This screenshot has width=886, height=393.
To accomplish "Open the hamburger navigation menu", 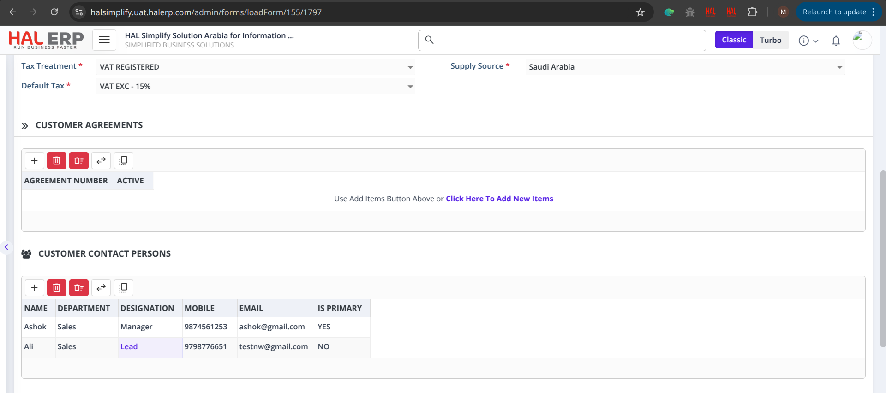I will point(104,40).
